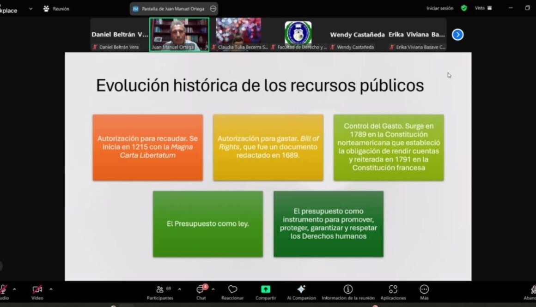This screenshot has height=307, width=536.
Task: Click El Presupuesto como ley box
Action: pyautogui.click(x=208, y=224)
